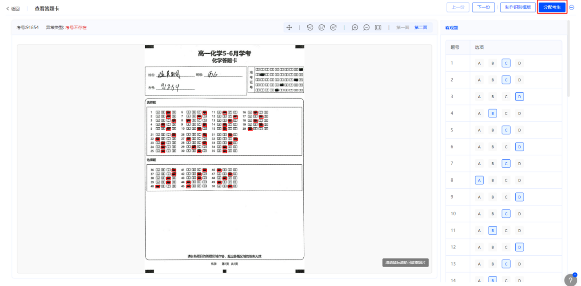Select option B for question 2

tap(493, 80)
